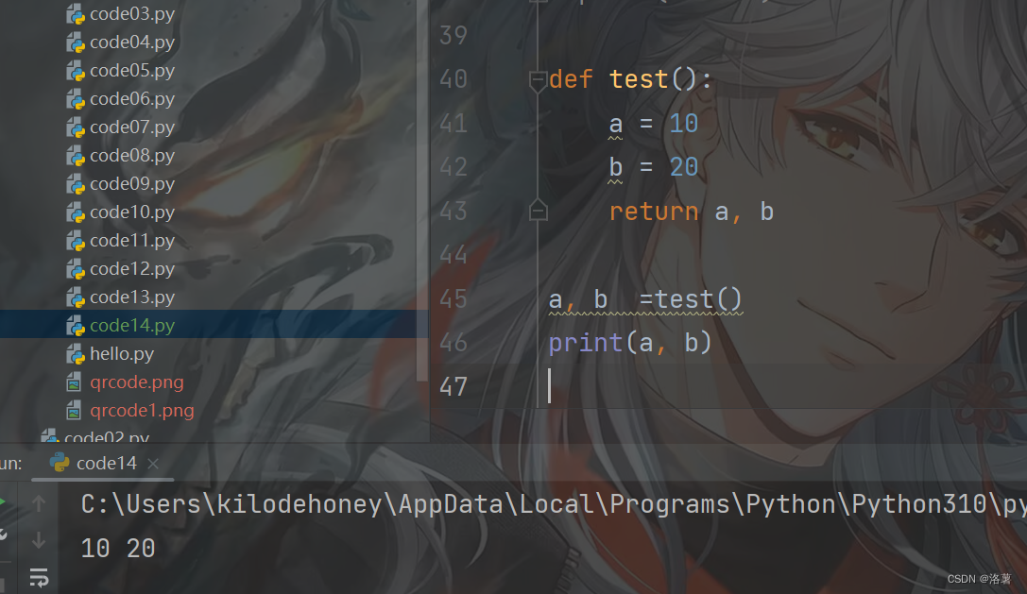Screen dimensions: 1027x594
Task: Close the code14 run tab
Action: tap(153, 464)
